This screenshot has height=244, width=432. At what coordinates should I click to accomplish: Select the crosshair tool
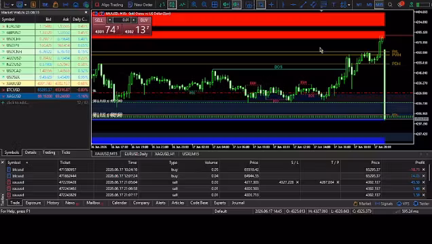272,5
